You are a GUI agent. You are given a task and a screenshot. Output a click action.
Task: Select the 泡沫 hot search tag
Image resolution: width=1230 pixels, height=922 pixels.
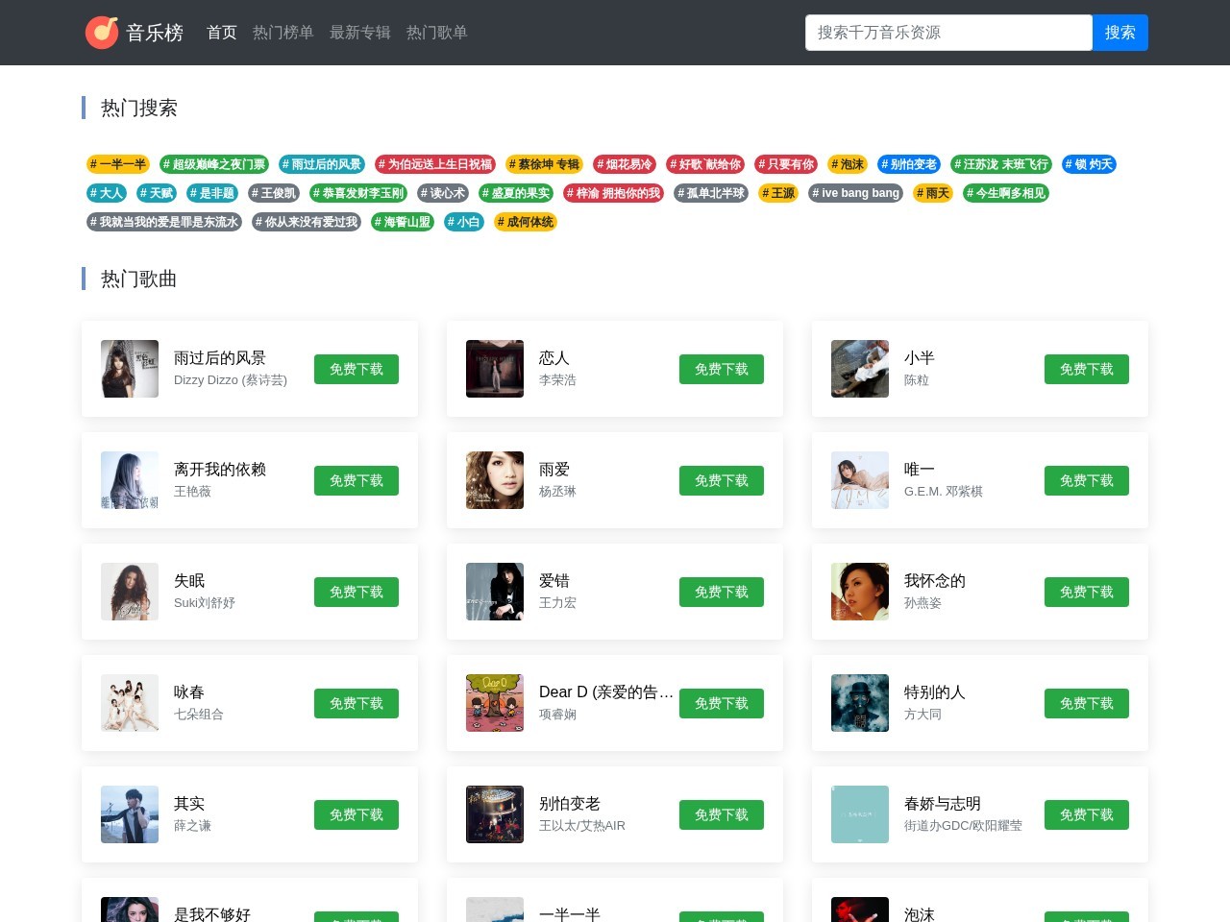tap(847, 164)
